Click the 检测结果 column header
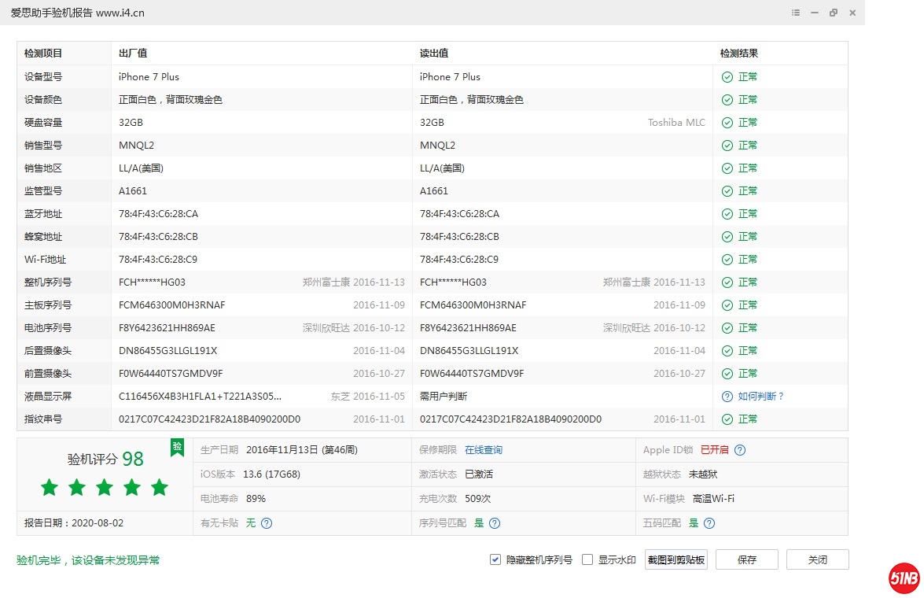924x598 pixels. (x=739, y=54)
